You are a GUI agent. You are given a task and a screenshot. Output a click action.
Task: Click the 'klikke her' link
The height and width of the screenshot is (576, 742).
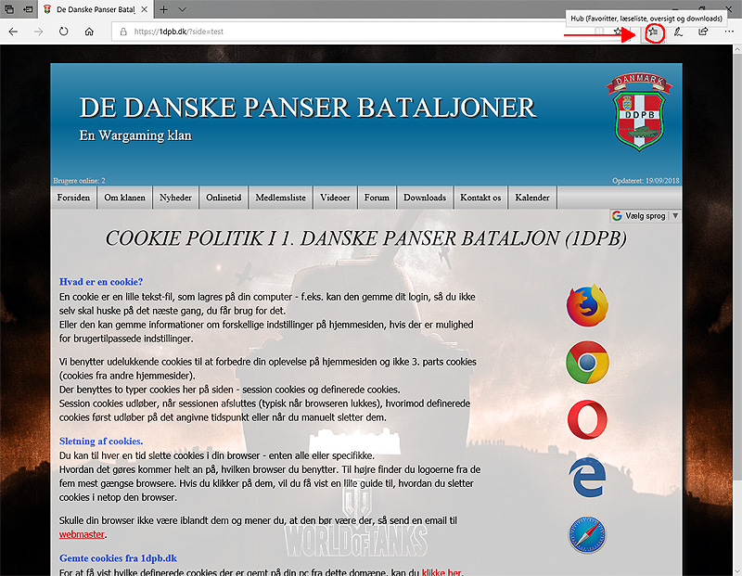click(441, 572)
